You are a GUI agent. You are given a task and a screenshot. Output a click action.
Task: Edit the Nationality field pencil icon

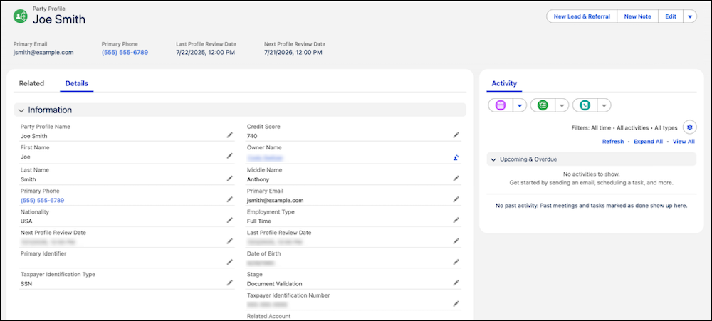click(x=229, y=221)
